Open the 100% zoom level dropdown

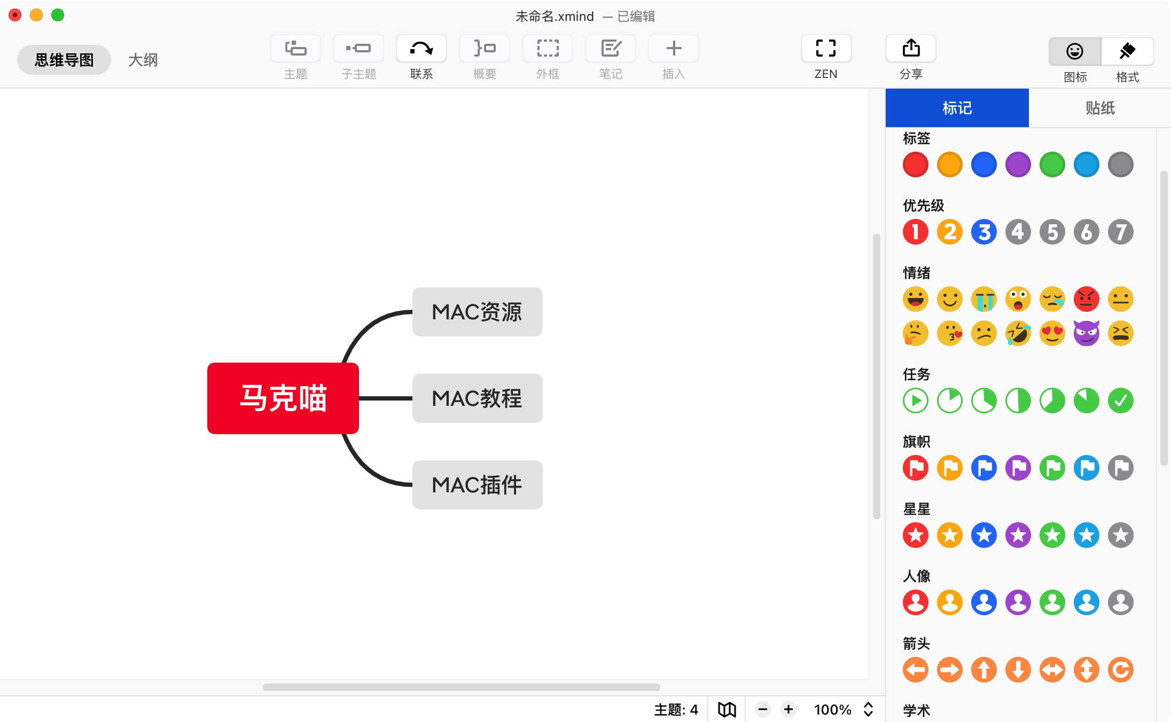pyautogui.click(x=843, y=709)
